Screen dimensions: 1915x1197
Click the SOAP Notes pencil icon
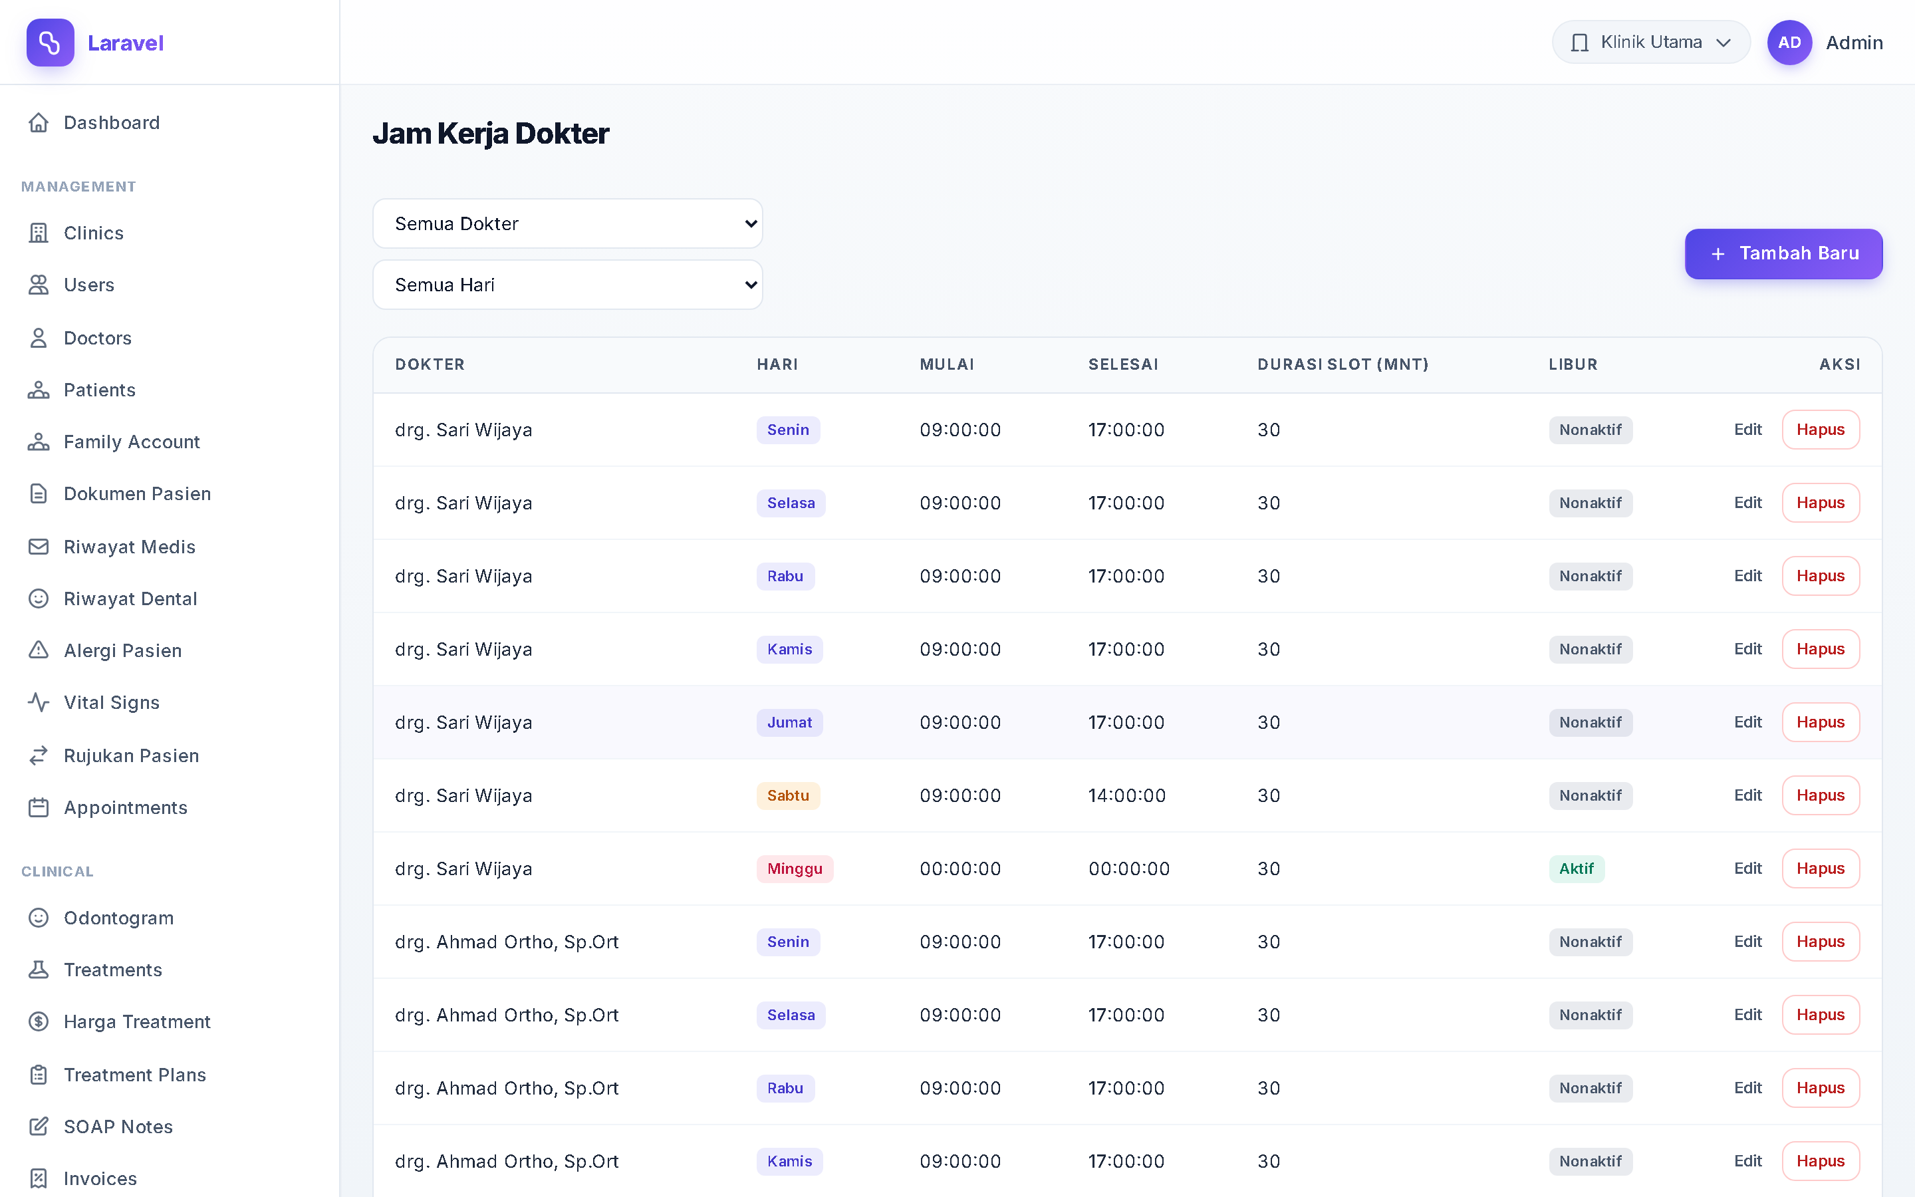pyautogui.click(x=39, y=1127)
